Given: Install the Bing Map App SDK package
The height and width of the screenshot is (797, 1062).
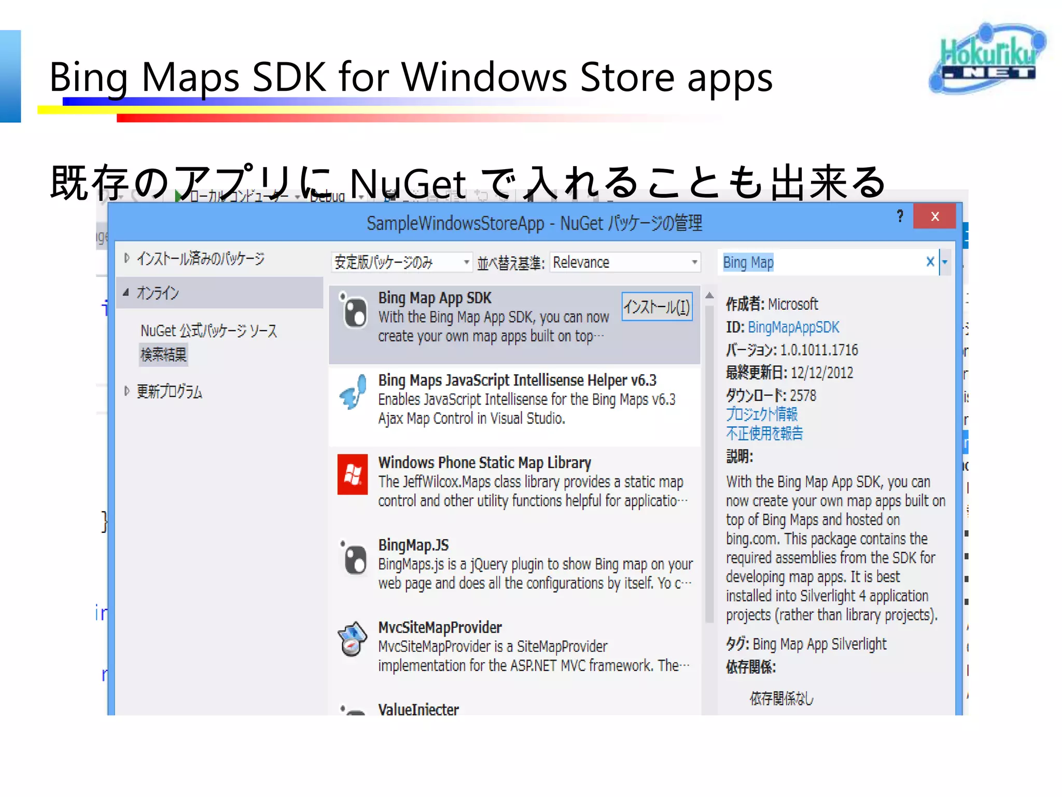Looking at the screenshot, I should (656, 307).
